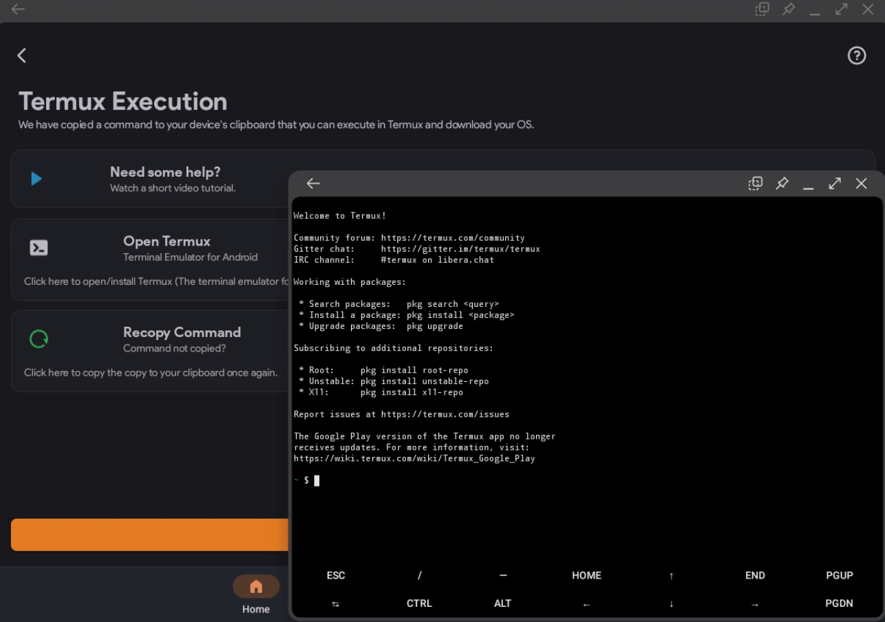
Task: Tap the slash key in Termux extra keys
Action: [420, 575]
